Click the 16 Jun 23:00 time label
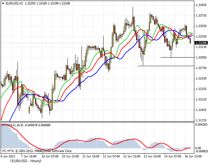The height and width of the screenshot is (165, 208). [193, 156]
